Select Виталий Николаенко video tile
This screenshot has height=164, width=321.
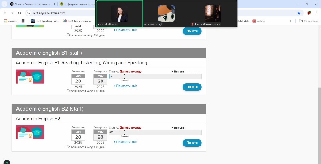213,14
